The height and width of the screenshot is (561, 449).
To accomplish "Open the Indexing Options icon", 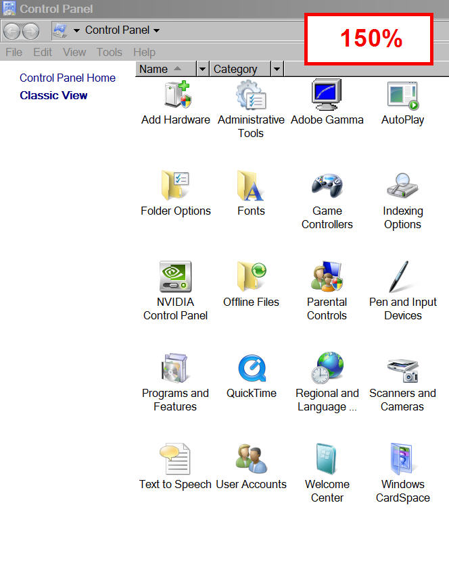I will click(402, 186).
